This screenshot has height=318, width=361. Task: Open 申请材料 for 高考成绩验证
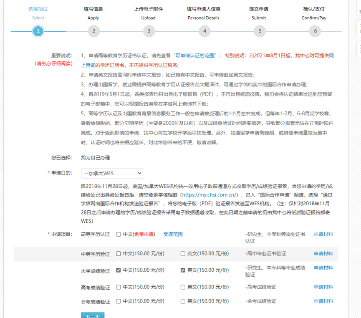(323, 287)
